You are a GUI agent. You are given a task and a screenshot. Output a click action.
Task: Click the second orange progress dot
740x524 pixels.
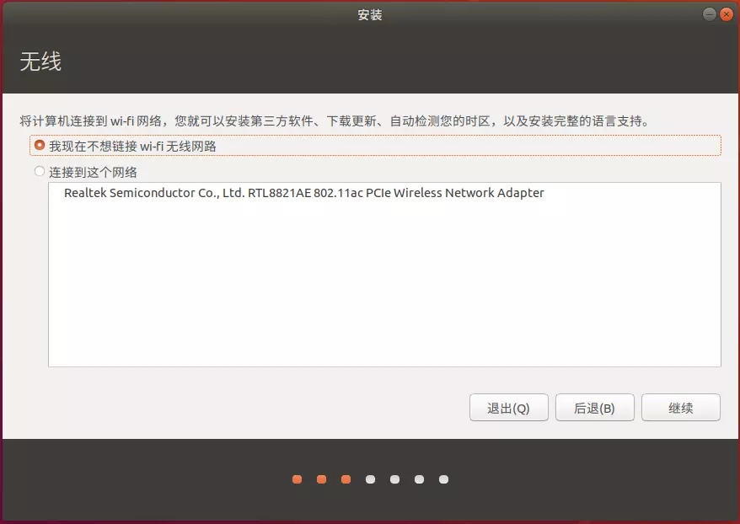(x=321, y=479)
